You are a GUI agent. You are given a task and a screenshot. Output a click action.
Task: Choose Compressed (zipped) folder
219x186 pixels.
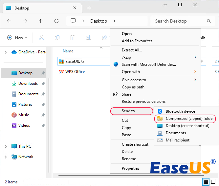(185, 119)
